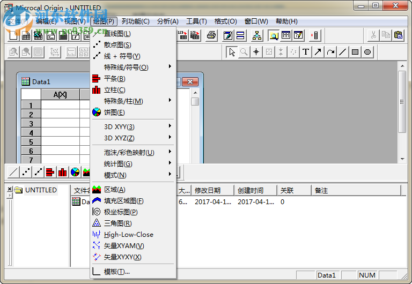Click the Paste clipboard icon

click(399, 35)
